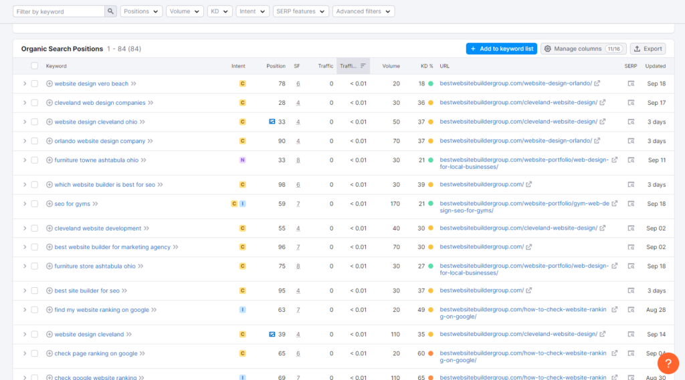This screenshot has height=380, width=685.
Task: Sort by the KD % column header
Action: point(427,66)
